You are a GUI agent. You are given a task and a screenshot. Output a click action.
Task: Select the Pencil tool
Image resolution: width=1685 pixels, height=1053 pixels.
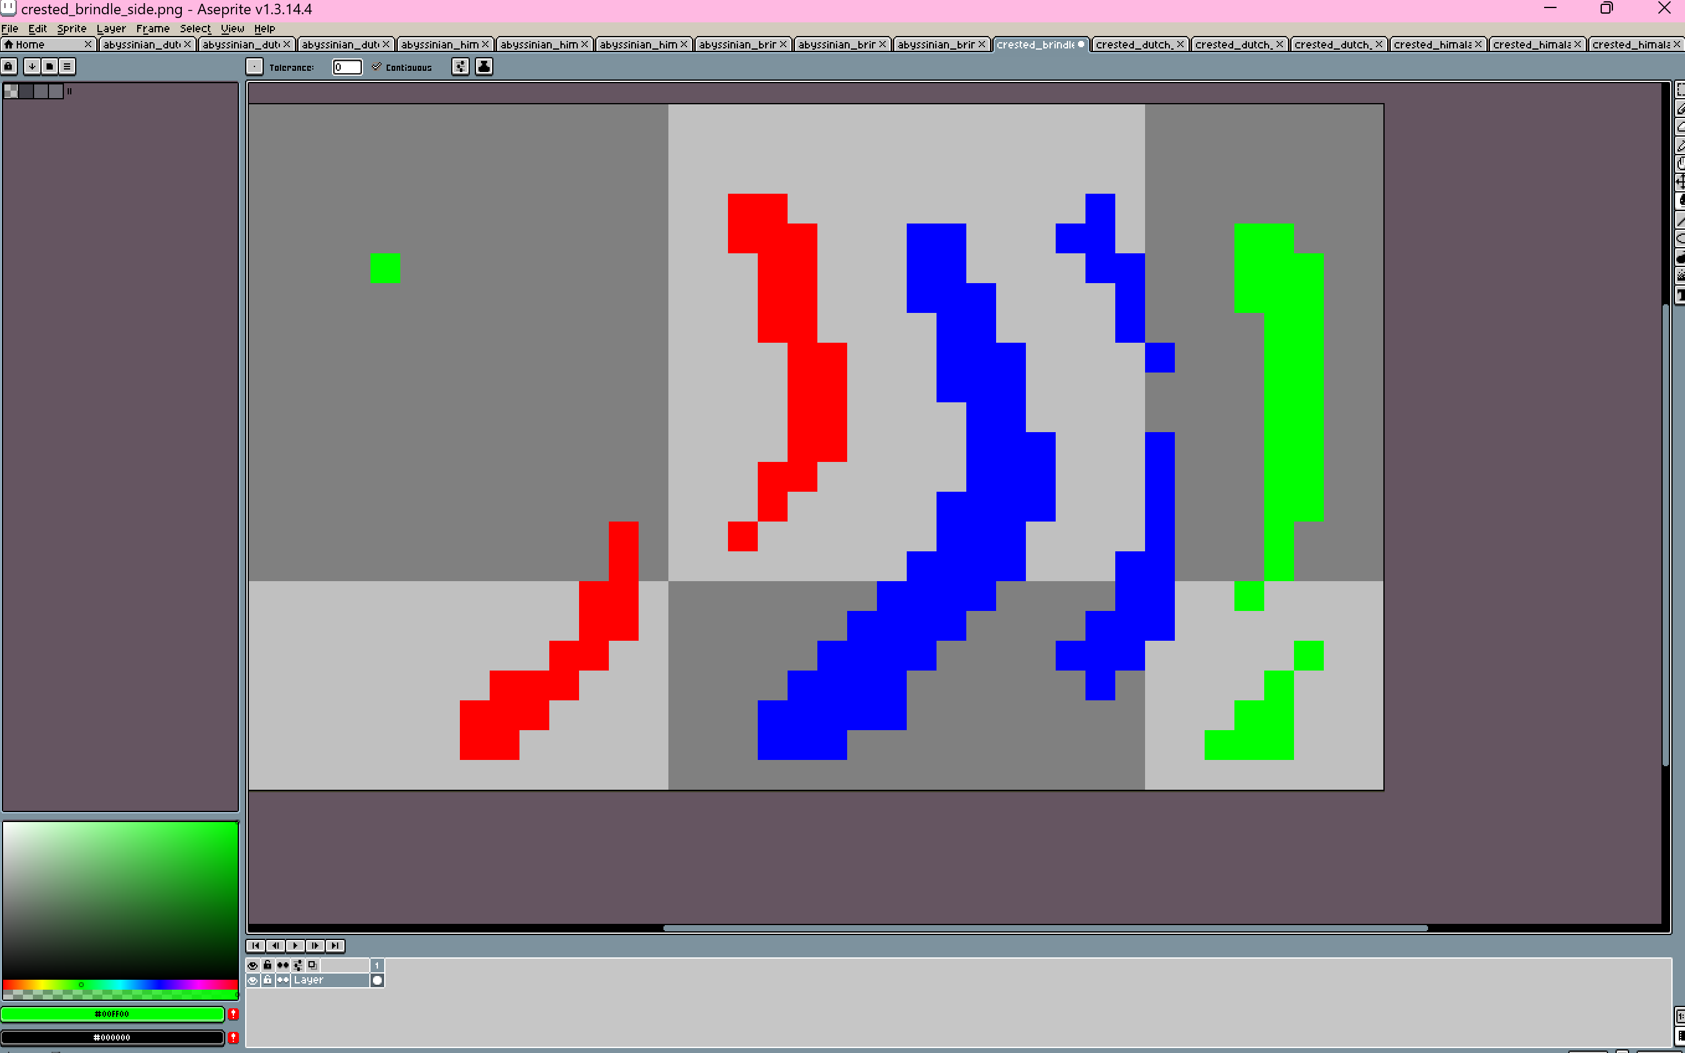coord(1680,109)
